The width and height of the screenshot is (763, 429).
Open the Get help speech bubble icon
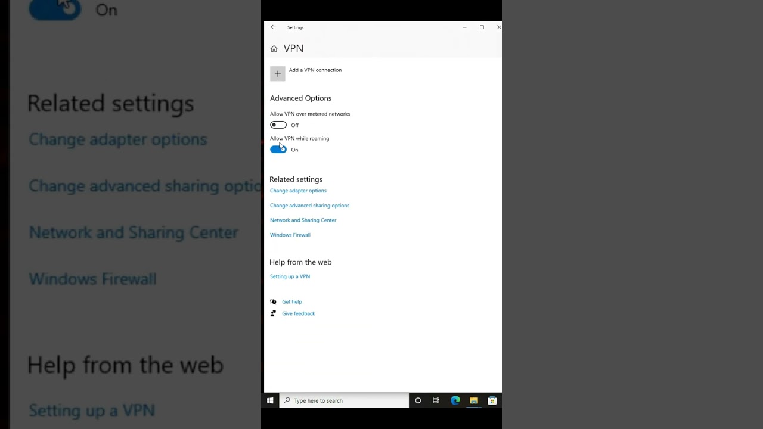(x=273, y=301)
